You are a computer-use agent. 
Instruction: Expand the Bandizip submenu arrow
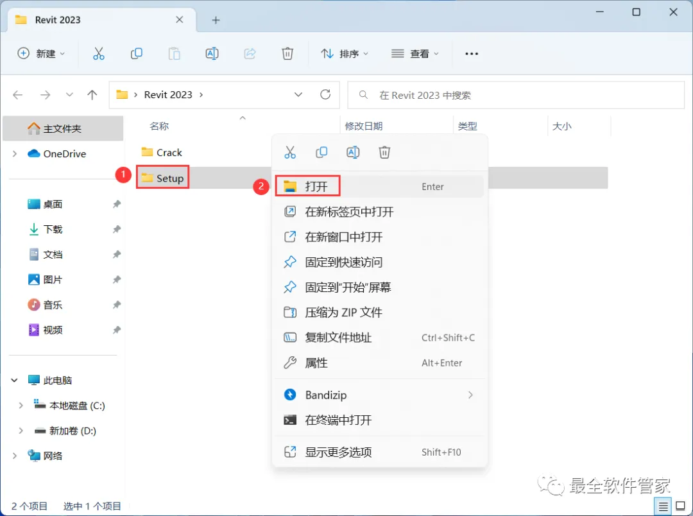[x=470, y=395]
